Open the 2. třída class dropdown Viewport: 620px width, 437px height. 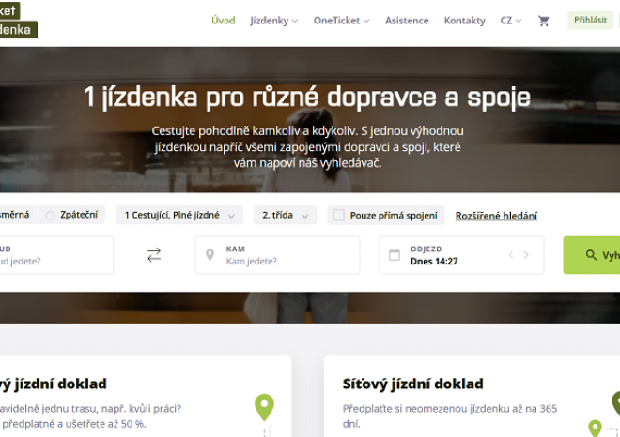click(x=285, y=215)
